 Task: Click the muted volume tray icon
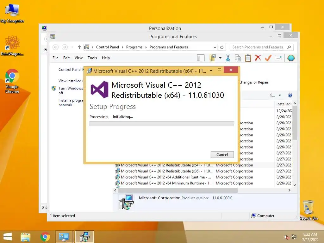pos(286,237)
